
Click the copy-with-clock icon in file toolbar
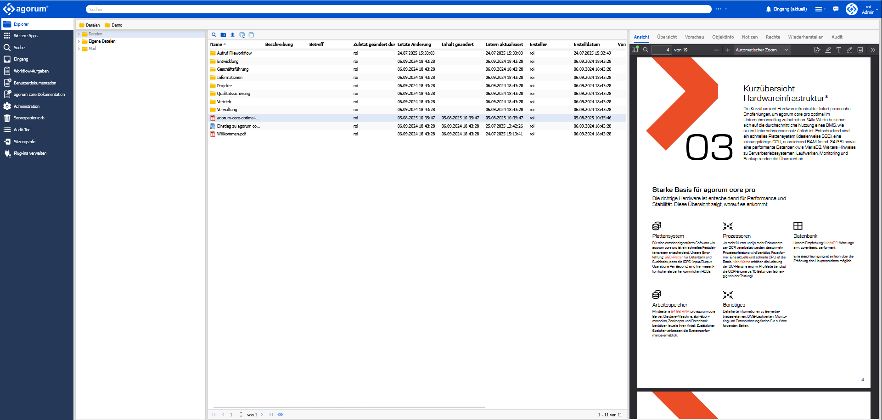[x=242, y=35]
